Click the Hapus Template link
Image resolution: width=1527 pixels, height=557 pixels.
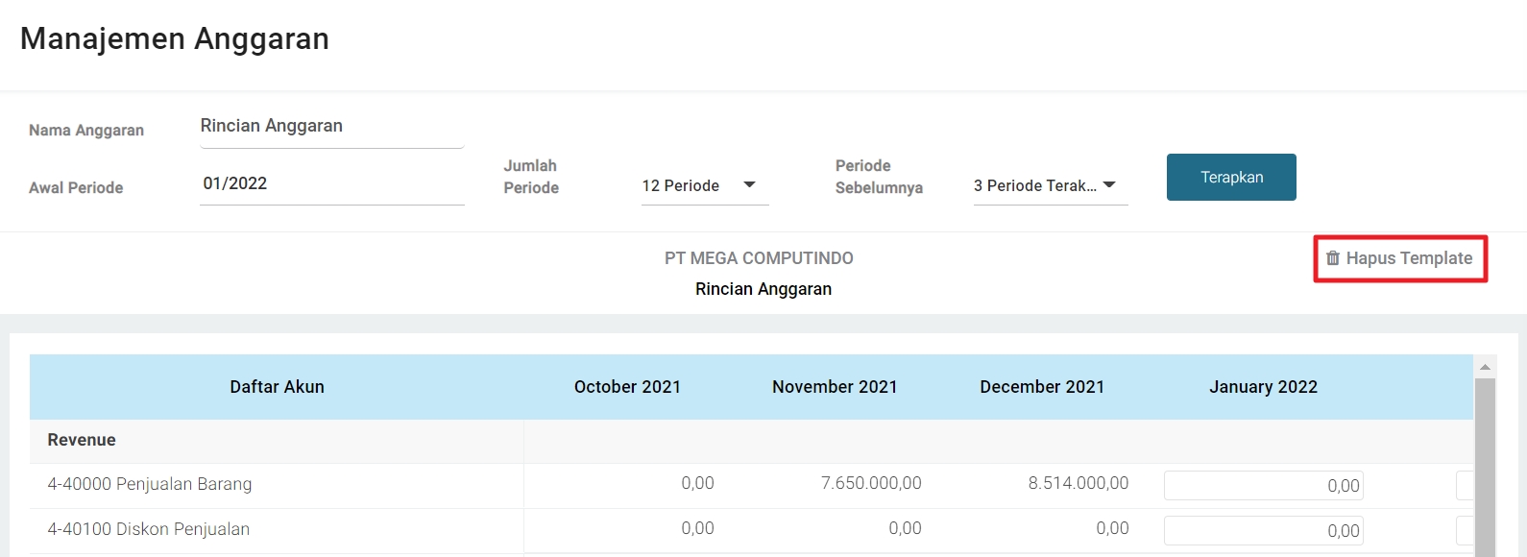1408,258
